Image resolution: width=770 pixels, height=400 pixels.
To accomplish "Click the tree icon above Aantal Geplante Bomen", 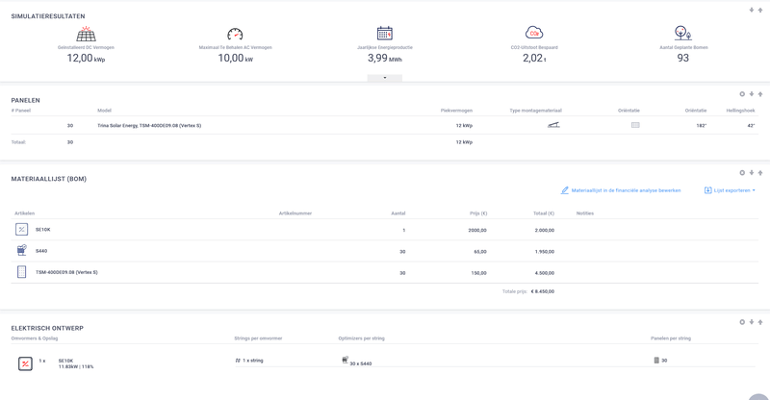I will coord(682,33).
